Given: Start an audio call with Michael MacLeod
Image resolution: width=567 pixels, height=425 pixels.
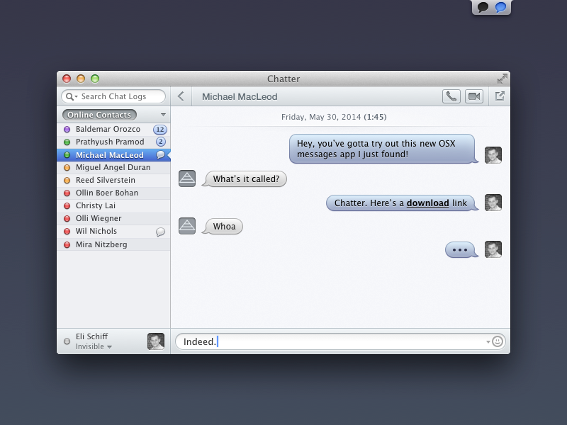Looking at the screenshot, I should point(451,96).
